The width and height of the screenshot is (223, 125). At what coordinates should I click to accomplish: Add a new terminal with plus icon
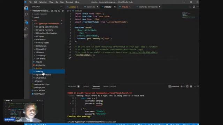click(182, 86)
